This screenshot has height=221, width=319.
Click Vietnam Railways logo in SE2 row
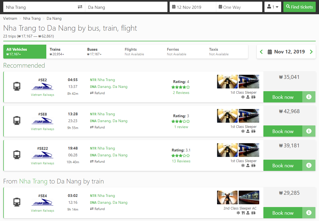coord(42,87)
